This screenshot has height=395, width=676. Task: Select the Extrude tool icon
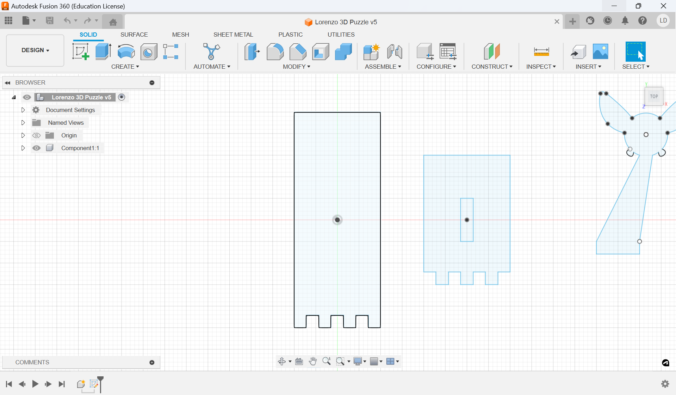[x=103, y=52]
